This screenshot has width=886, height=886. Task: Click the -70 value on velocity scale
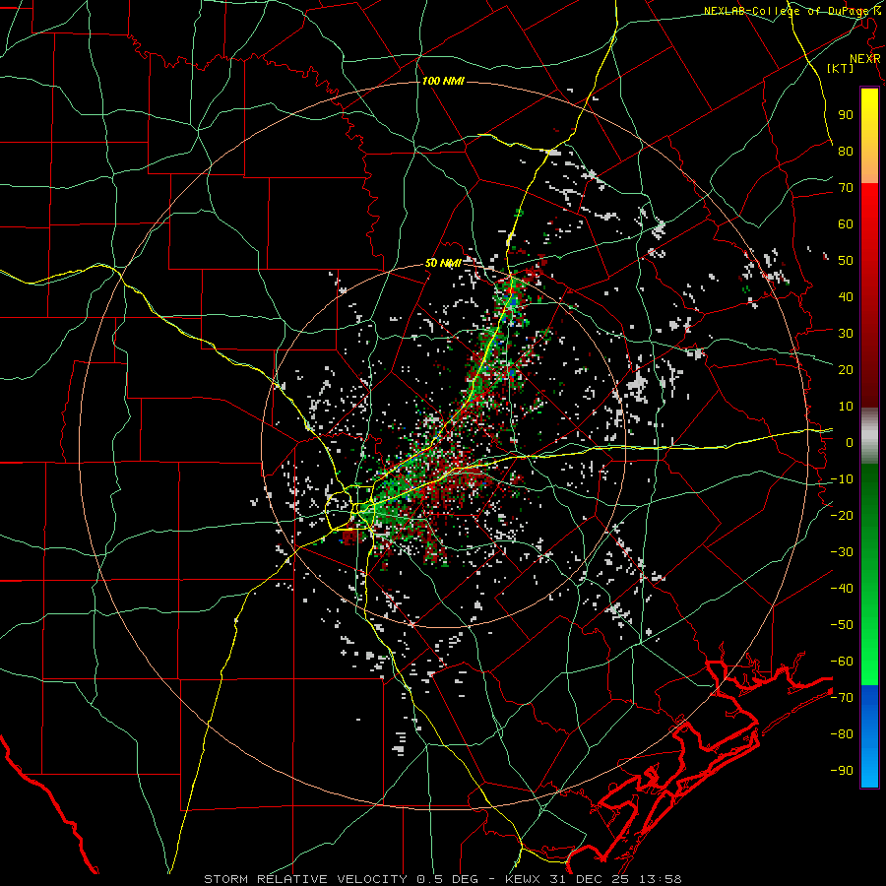click(842, 698)
